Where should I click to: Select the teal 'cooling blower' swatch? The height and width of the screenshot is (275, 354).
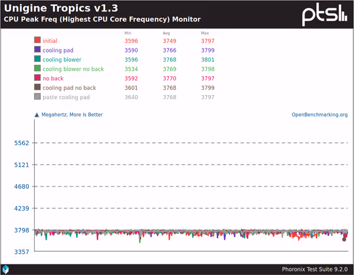pos(38,58)
